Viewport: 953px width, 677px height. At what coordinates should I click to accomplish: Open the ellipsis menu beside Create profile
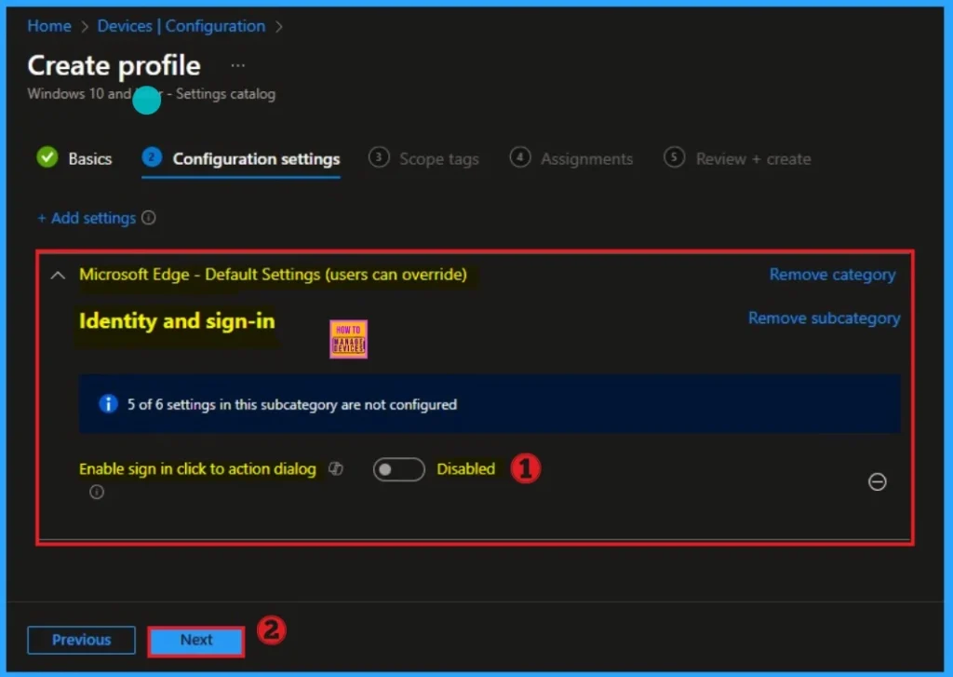237,65
